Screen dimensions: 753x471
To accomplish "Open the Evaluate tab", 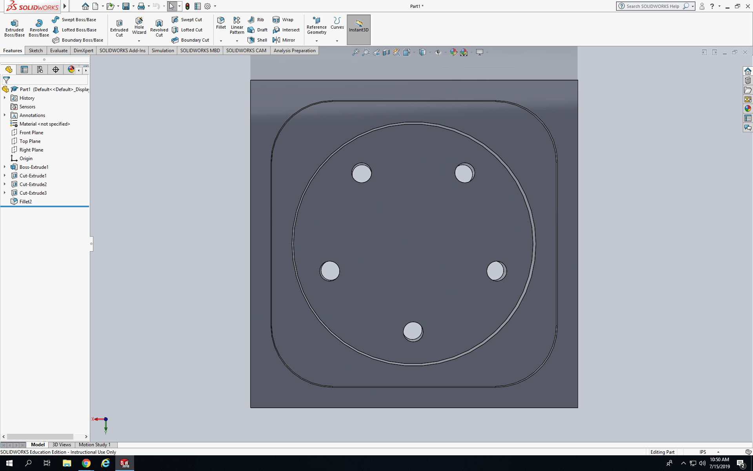I will point(59,51).
